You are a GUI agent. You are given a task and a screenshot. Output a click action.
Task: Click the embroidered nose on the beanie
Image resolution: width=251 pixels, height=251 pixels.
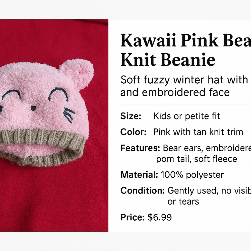coord(33,108)
